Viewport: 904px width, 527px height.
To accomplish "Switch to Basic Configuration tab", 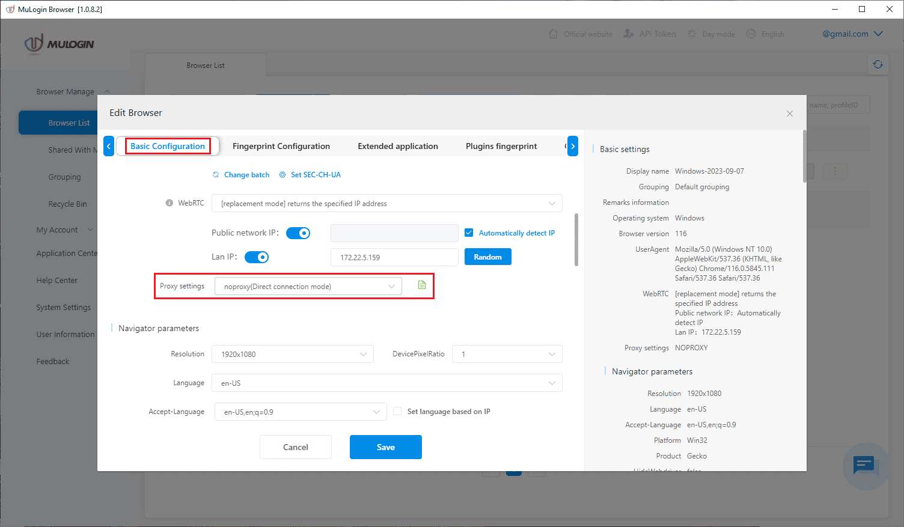I will click(x=168, y=146).
